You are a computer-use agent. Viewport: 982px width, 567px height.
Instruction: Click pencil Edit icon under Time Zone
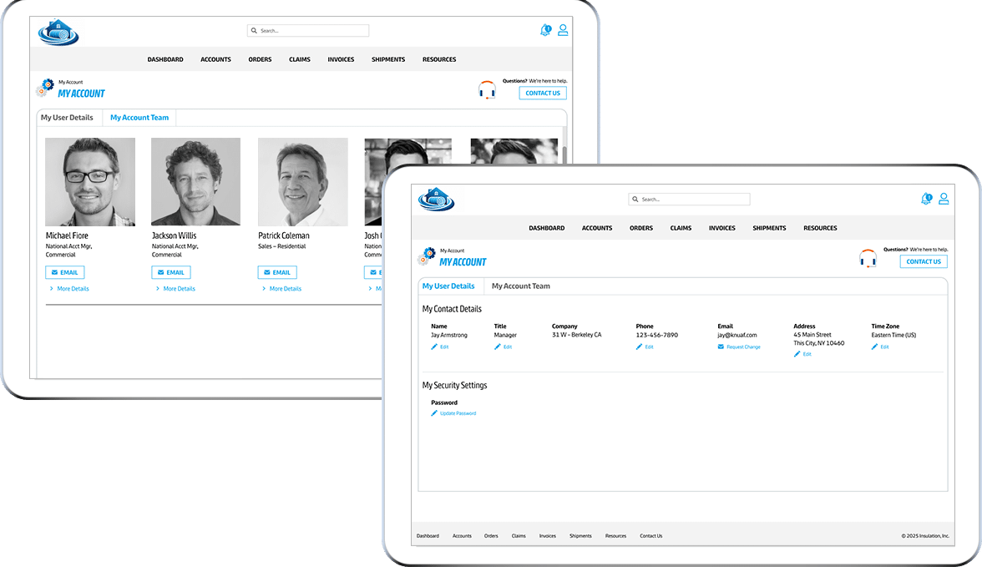pos(875,347)
